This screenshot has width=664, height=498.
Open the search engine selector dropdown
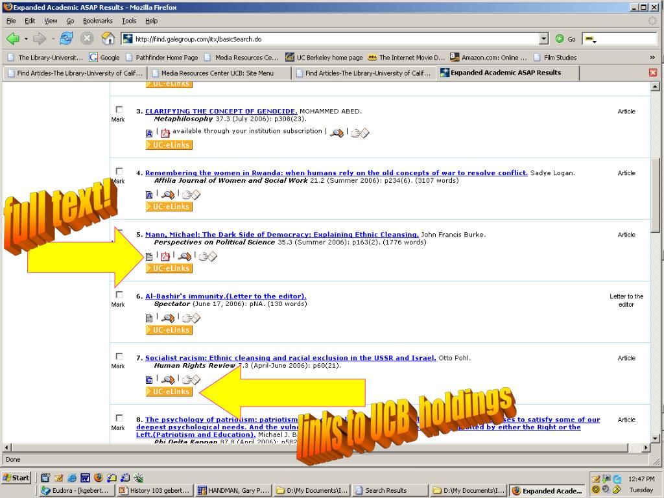(591, 40)
